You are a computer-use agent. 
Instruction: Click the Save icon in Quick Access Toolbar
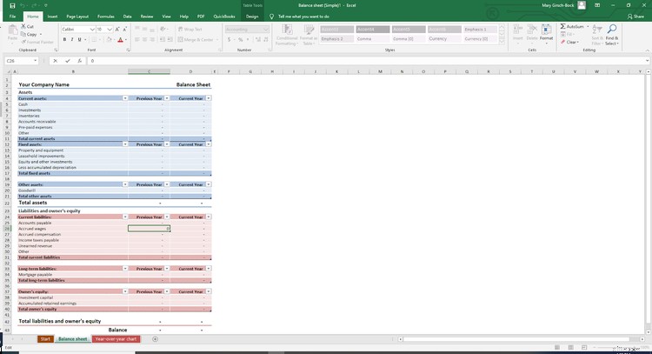point(12,5)
